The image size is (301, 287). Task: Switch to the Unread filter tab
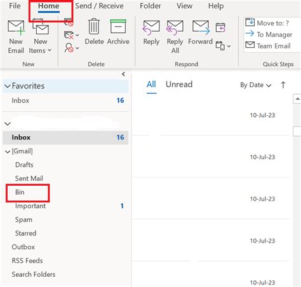coord(179,84)
